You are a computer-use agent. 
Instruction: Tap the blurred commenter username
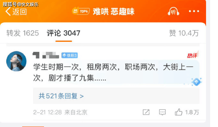[46, 55]
